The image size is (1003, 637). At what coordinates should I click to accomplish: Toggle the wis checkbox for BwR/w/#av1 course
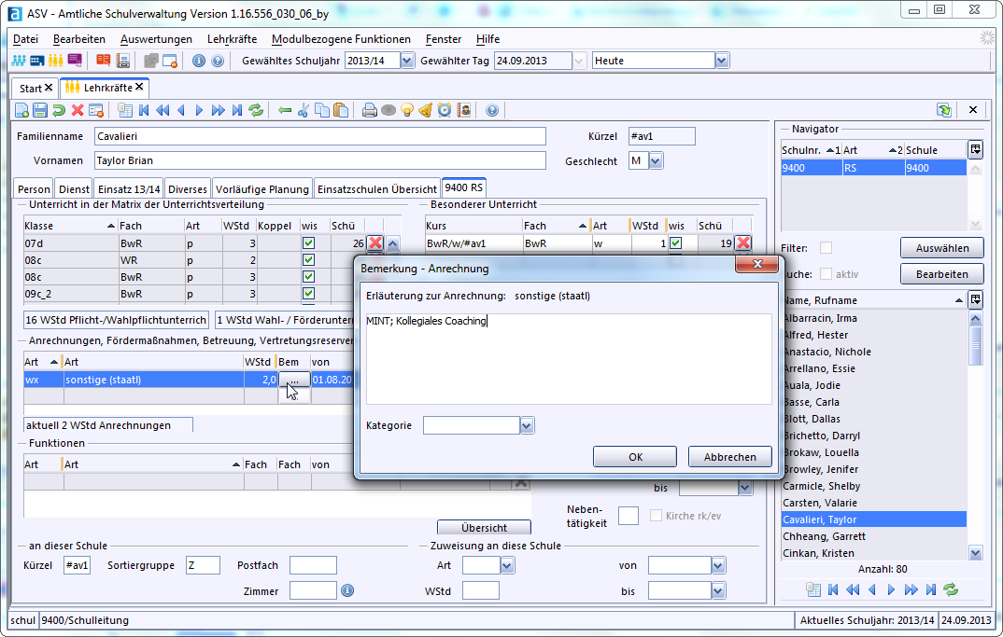click(675, 243)
